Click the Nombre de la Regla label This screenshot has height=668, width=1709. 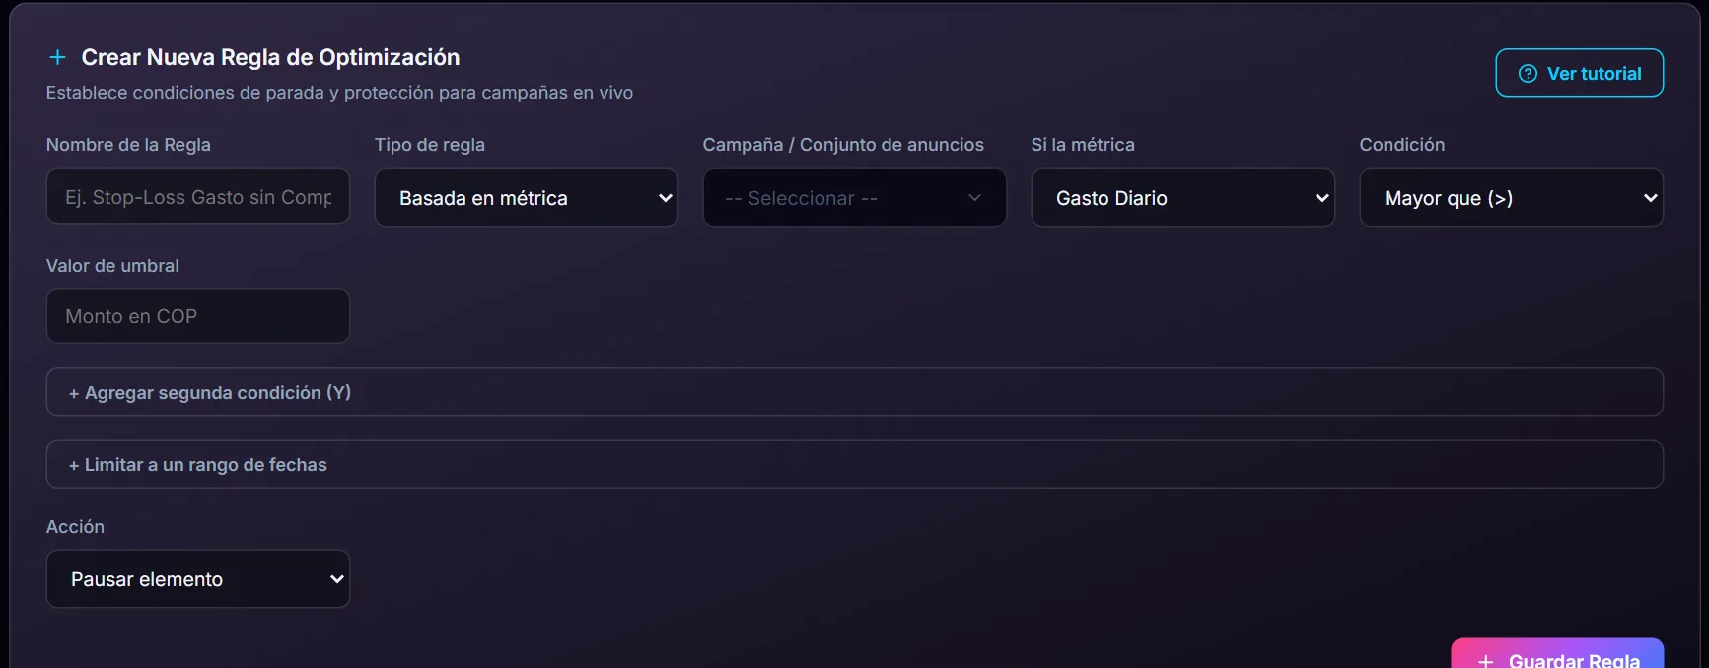pos(128,145)
